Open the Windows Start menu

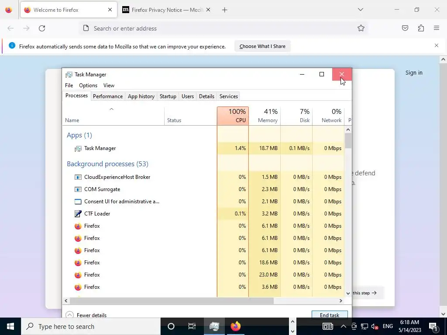[10, 326]
